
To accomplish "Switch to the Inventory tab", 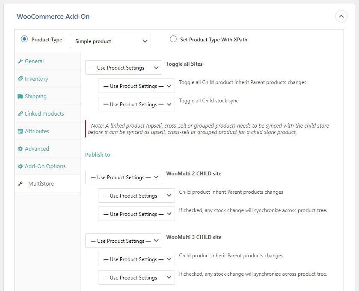I will [36, 79].
